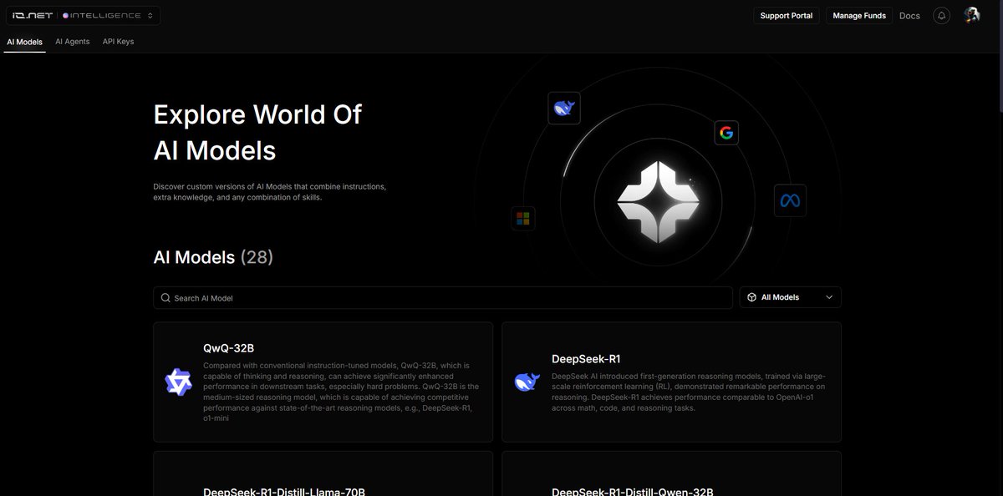
Task: Click the Google logo icon
Action: coord(726,133)
